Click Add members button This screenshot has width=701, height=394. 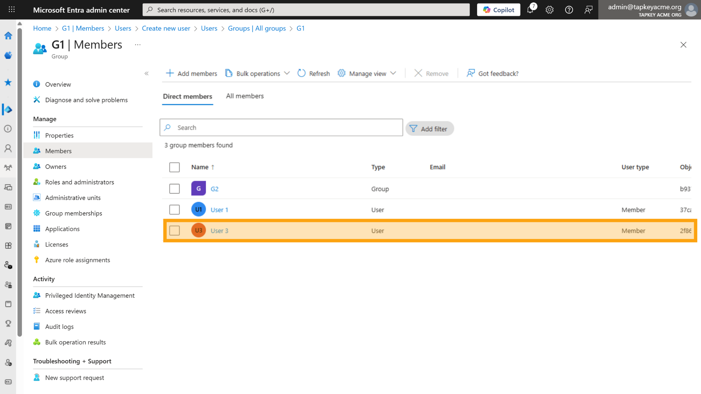click(191, 74)
